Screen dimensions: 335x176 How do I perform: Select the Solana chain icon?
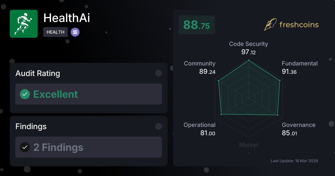pos(75,32)
